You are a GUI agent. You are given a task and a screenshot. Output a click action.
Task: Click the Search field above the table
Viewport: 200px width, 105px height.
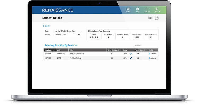[146, 45]
